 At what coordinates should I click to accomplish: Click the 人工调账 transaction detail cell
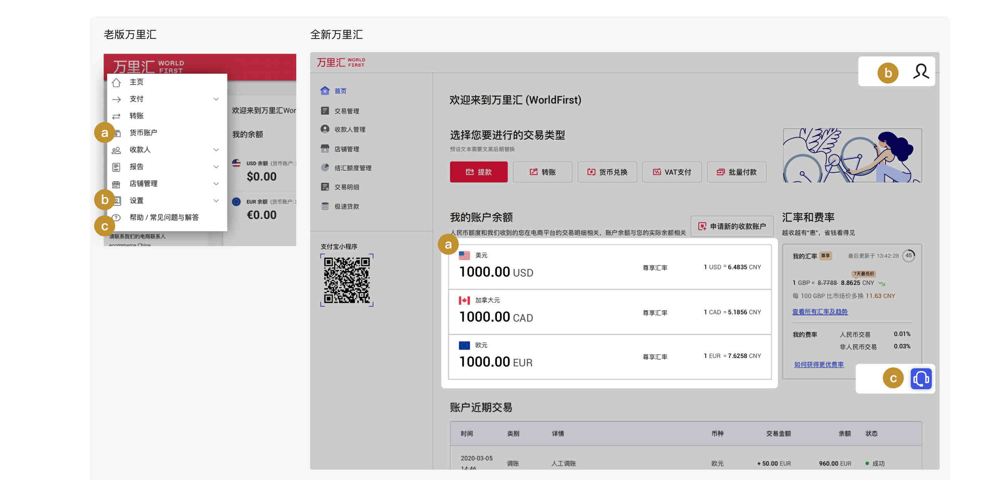(x=564, y=464)
